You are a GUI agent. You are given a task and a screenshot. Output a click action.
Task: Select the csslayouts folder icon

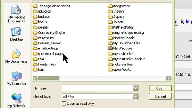pyautogui.click(x=35, y=38)
